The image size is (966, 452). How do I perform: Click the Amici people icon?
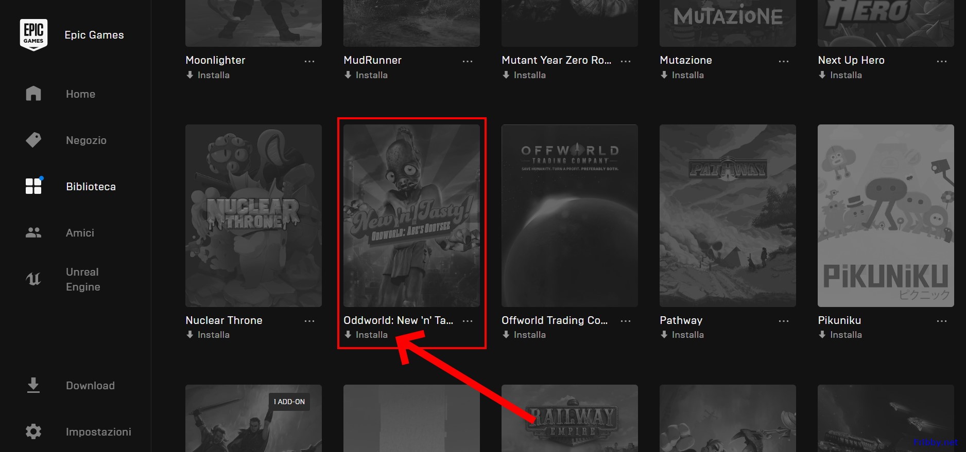point(33,232)
